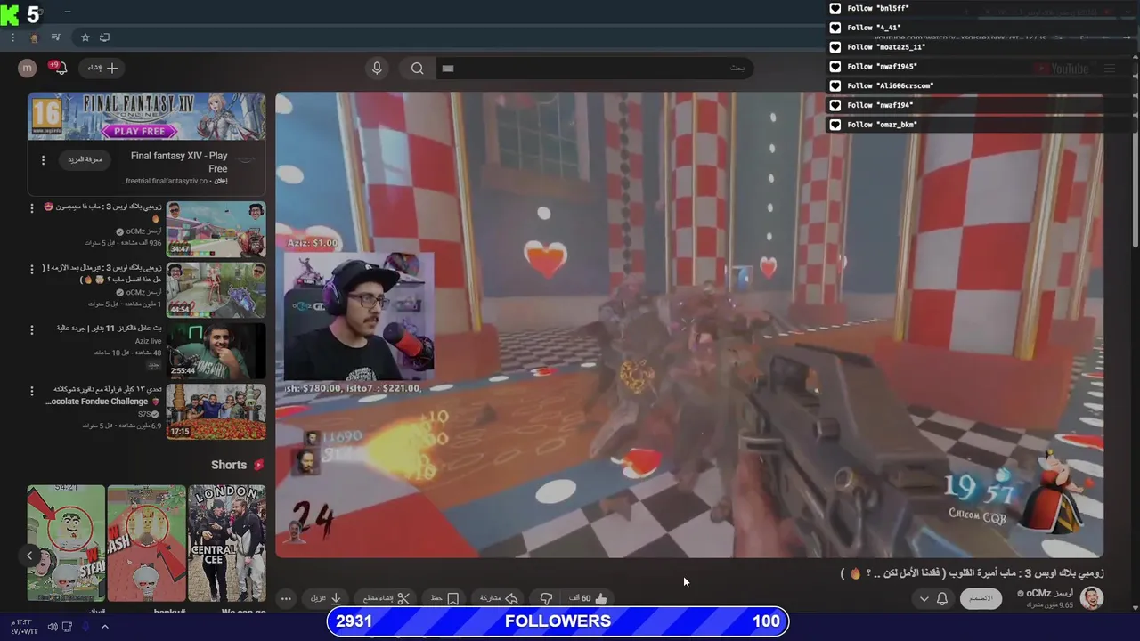Click inside the YouTube search field
The height and width of the screenshot is (641, 1140).
pyautogui.click(x=592, y=68)
